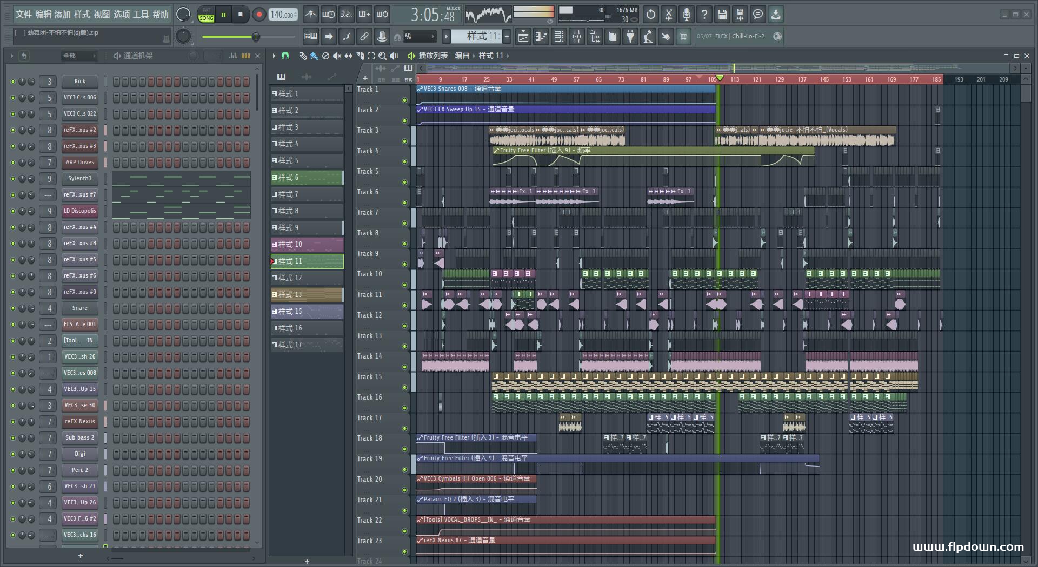Open the channel rack graph editor icon
This screenshot has height=567, width=1038.
(x=233, y=56)
